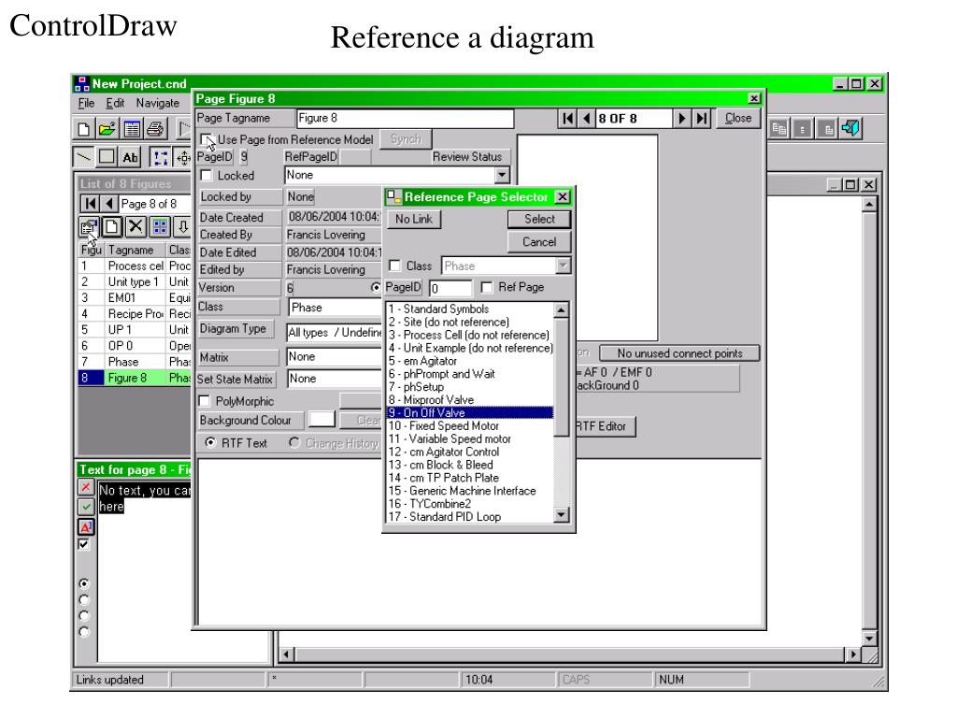Click the green checkmark icon in text panel
The width and height of the screenshot is (957, 718).
tap(86, 506)
